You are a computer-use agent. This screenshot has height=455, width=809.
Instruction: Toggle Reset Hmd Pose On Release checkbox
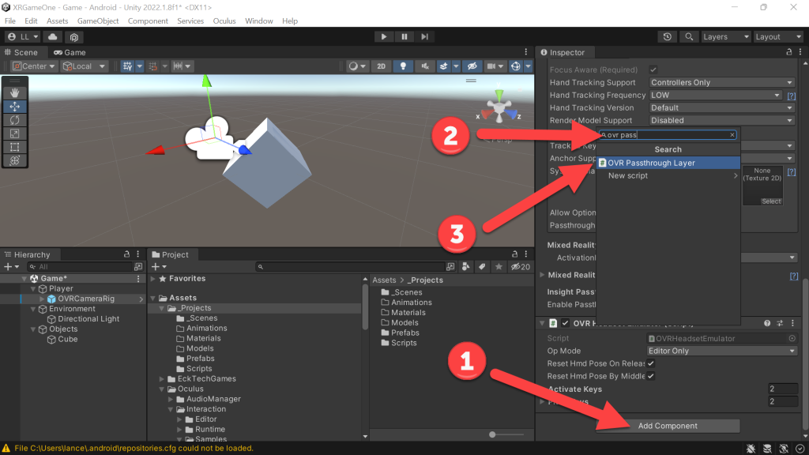[x=651, y=363]
